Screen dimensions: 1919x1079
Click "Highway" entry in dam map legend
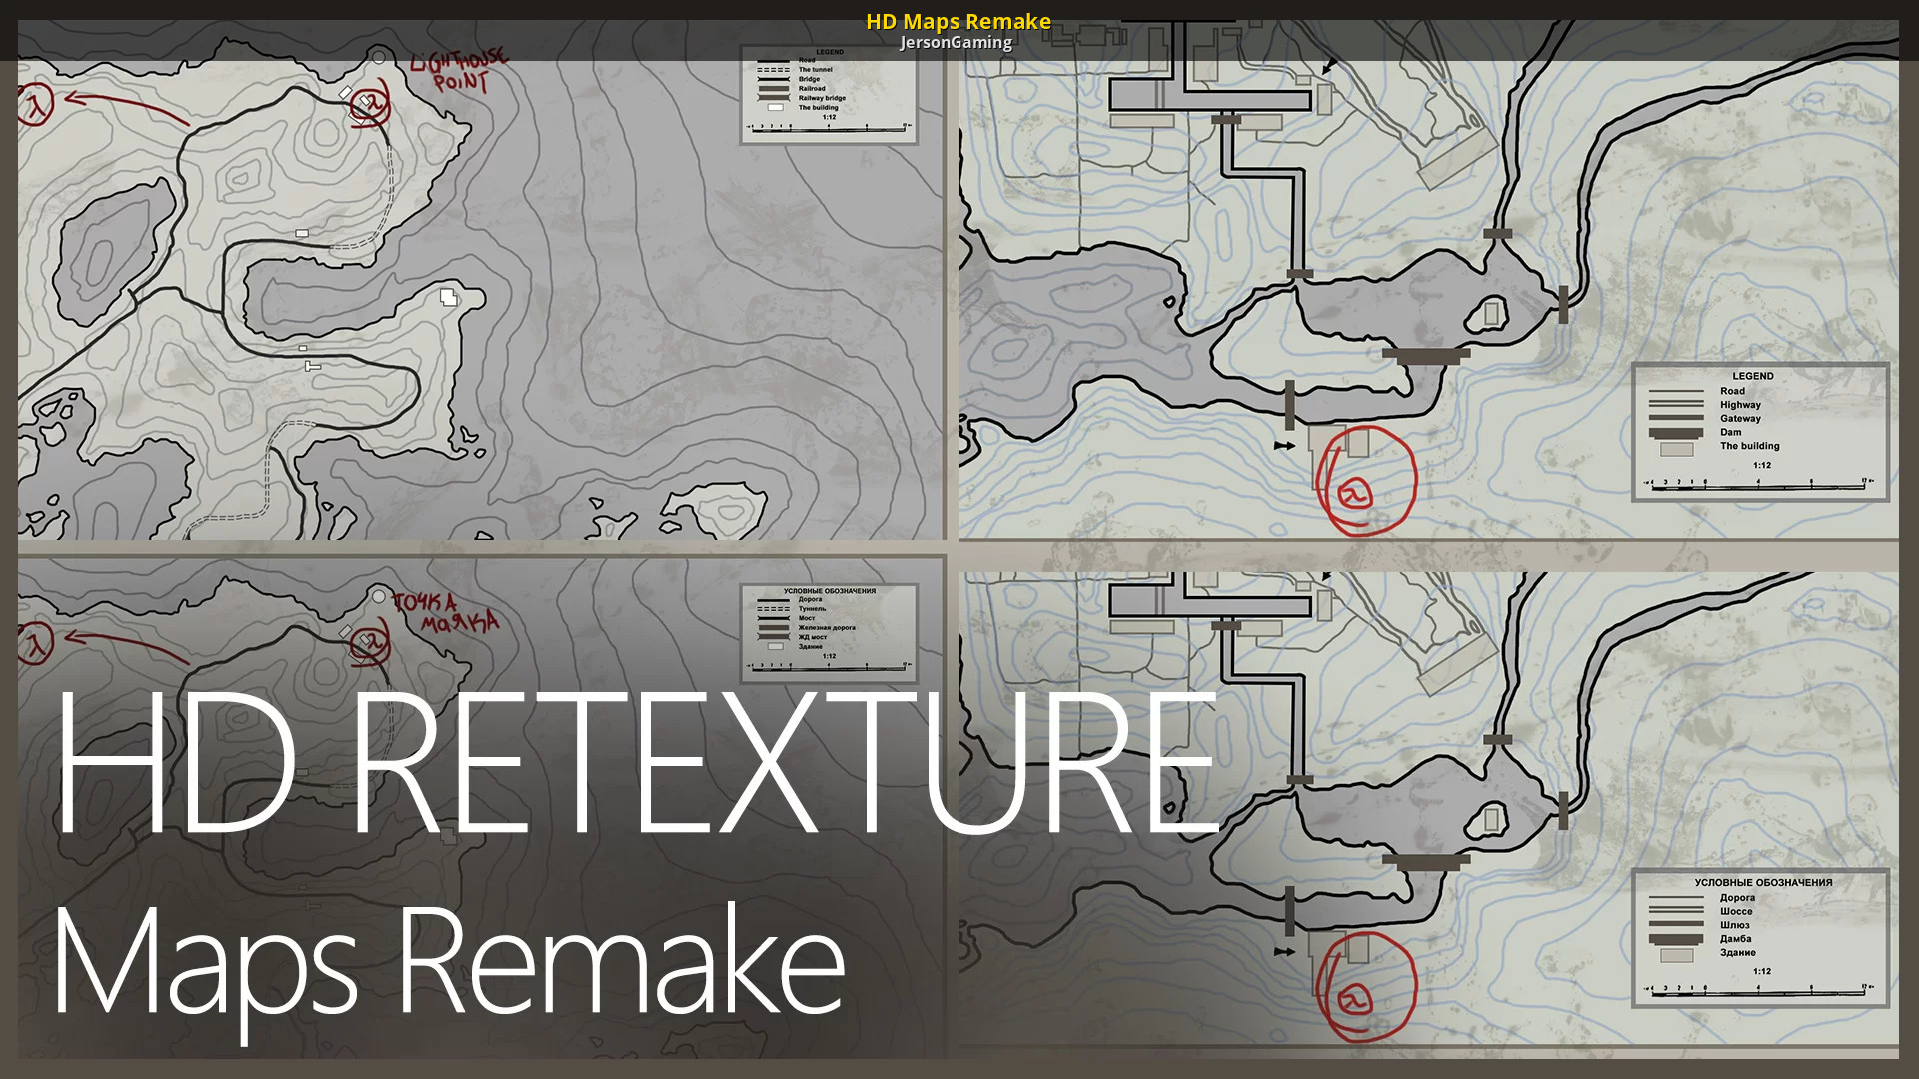[x=1740, y=405]
